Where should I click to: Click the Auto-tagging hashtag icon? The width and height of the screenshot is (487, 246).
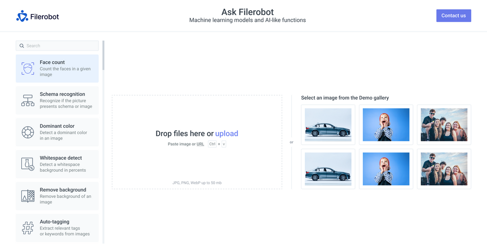[28, 228]
